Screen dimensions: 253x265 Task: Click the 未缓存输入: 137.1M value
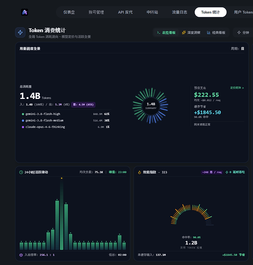152,255
